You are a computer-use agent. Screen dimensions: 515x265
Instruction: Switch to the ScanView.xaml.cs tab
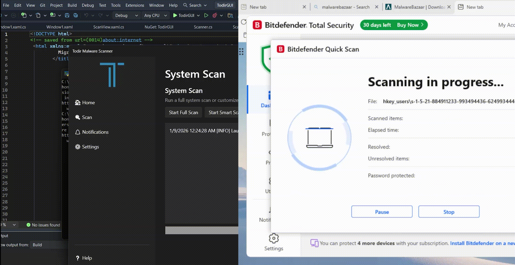pyautogui.click(x=108, y=27)
